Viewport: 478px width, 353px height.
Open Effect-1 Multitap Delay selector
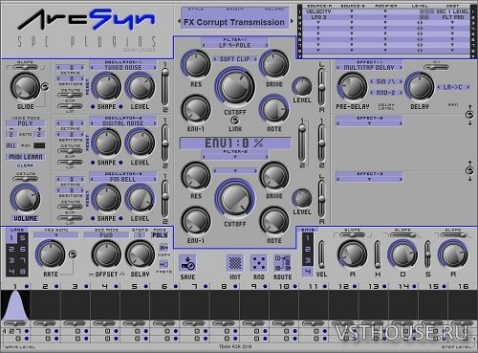click(369, 67)
